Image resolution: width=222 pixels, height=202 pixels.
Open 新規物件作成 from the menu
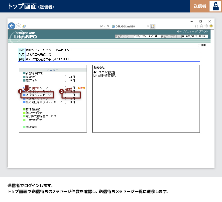(34, 73)
